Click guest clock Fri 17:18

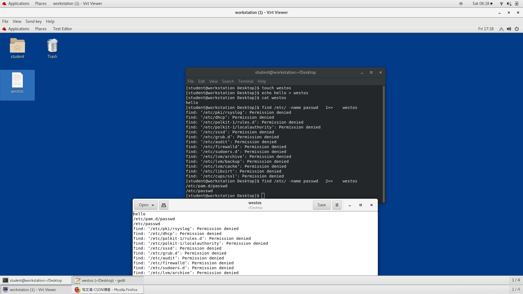pyautogui.click(x=486, y=29)
